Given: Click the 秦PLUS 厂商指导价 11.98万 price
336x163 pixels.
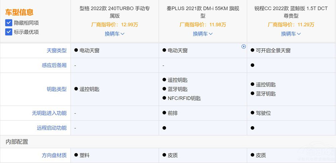Looking at the screenshot, I should click(203, 24).
